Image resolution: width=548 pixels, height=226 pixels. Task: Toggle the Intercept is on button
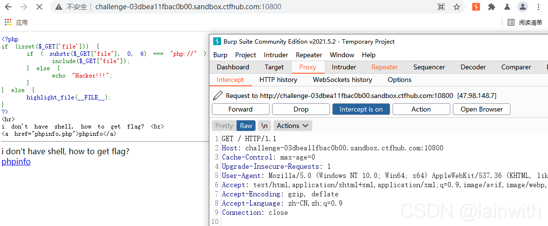pyautogui.click(x=361, y=109)
